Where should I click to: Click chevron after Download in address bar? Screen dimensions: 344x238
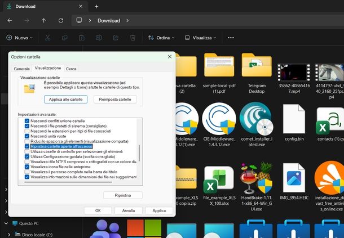[x=127, y=21]
